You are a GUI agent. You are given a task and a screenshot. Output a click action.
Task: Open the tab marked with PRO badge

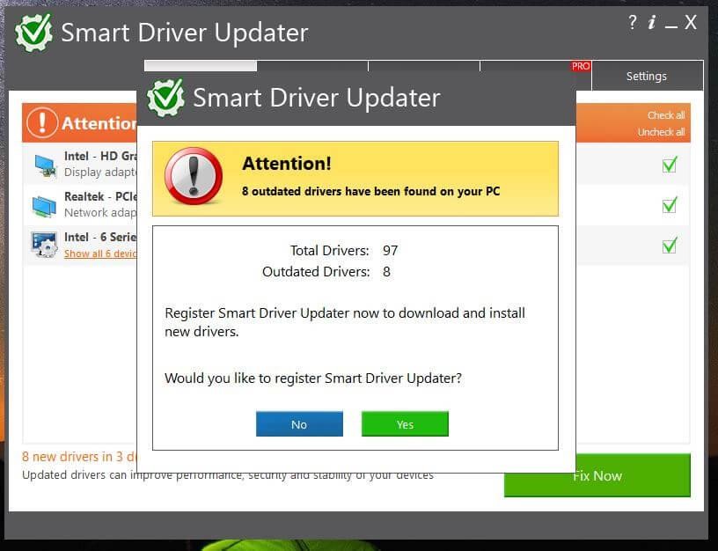(535, 65)
